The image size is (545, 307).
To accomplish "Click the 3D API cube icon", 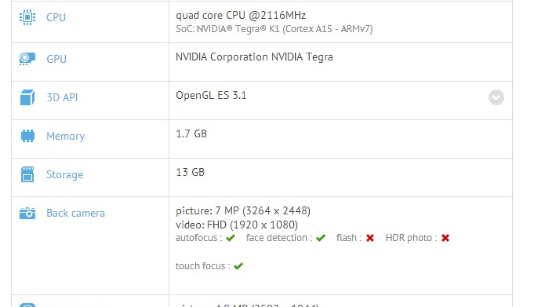I will 27,98.
